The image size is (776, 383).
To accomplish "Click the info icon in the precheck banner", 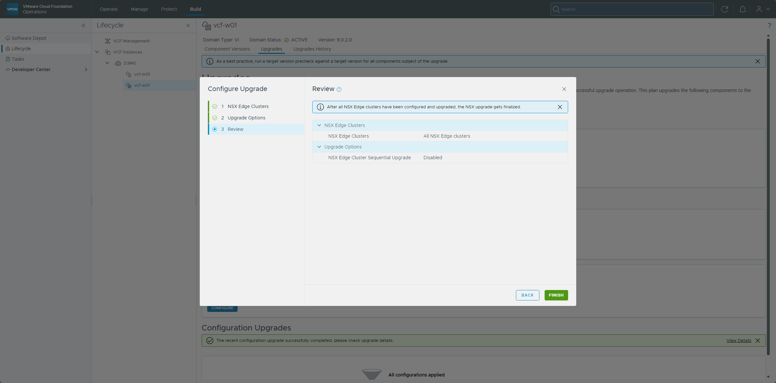I will pyautogui.click(x=210, y=61).
